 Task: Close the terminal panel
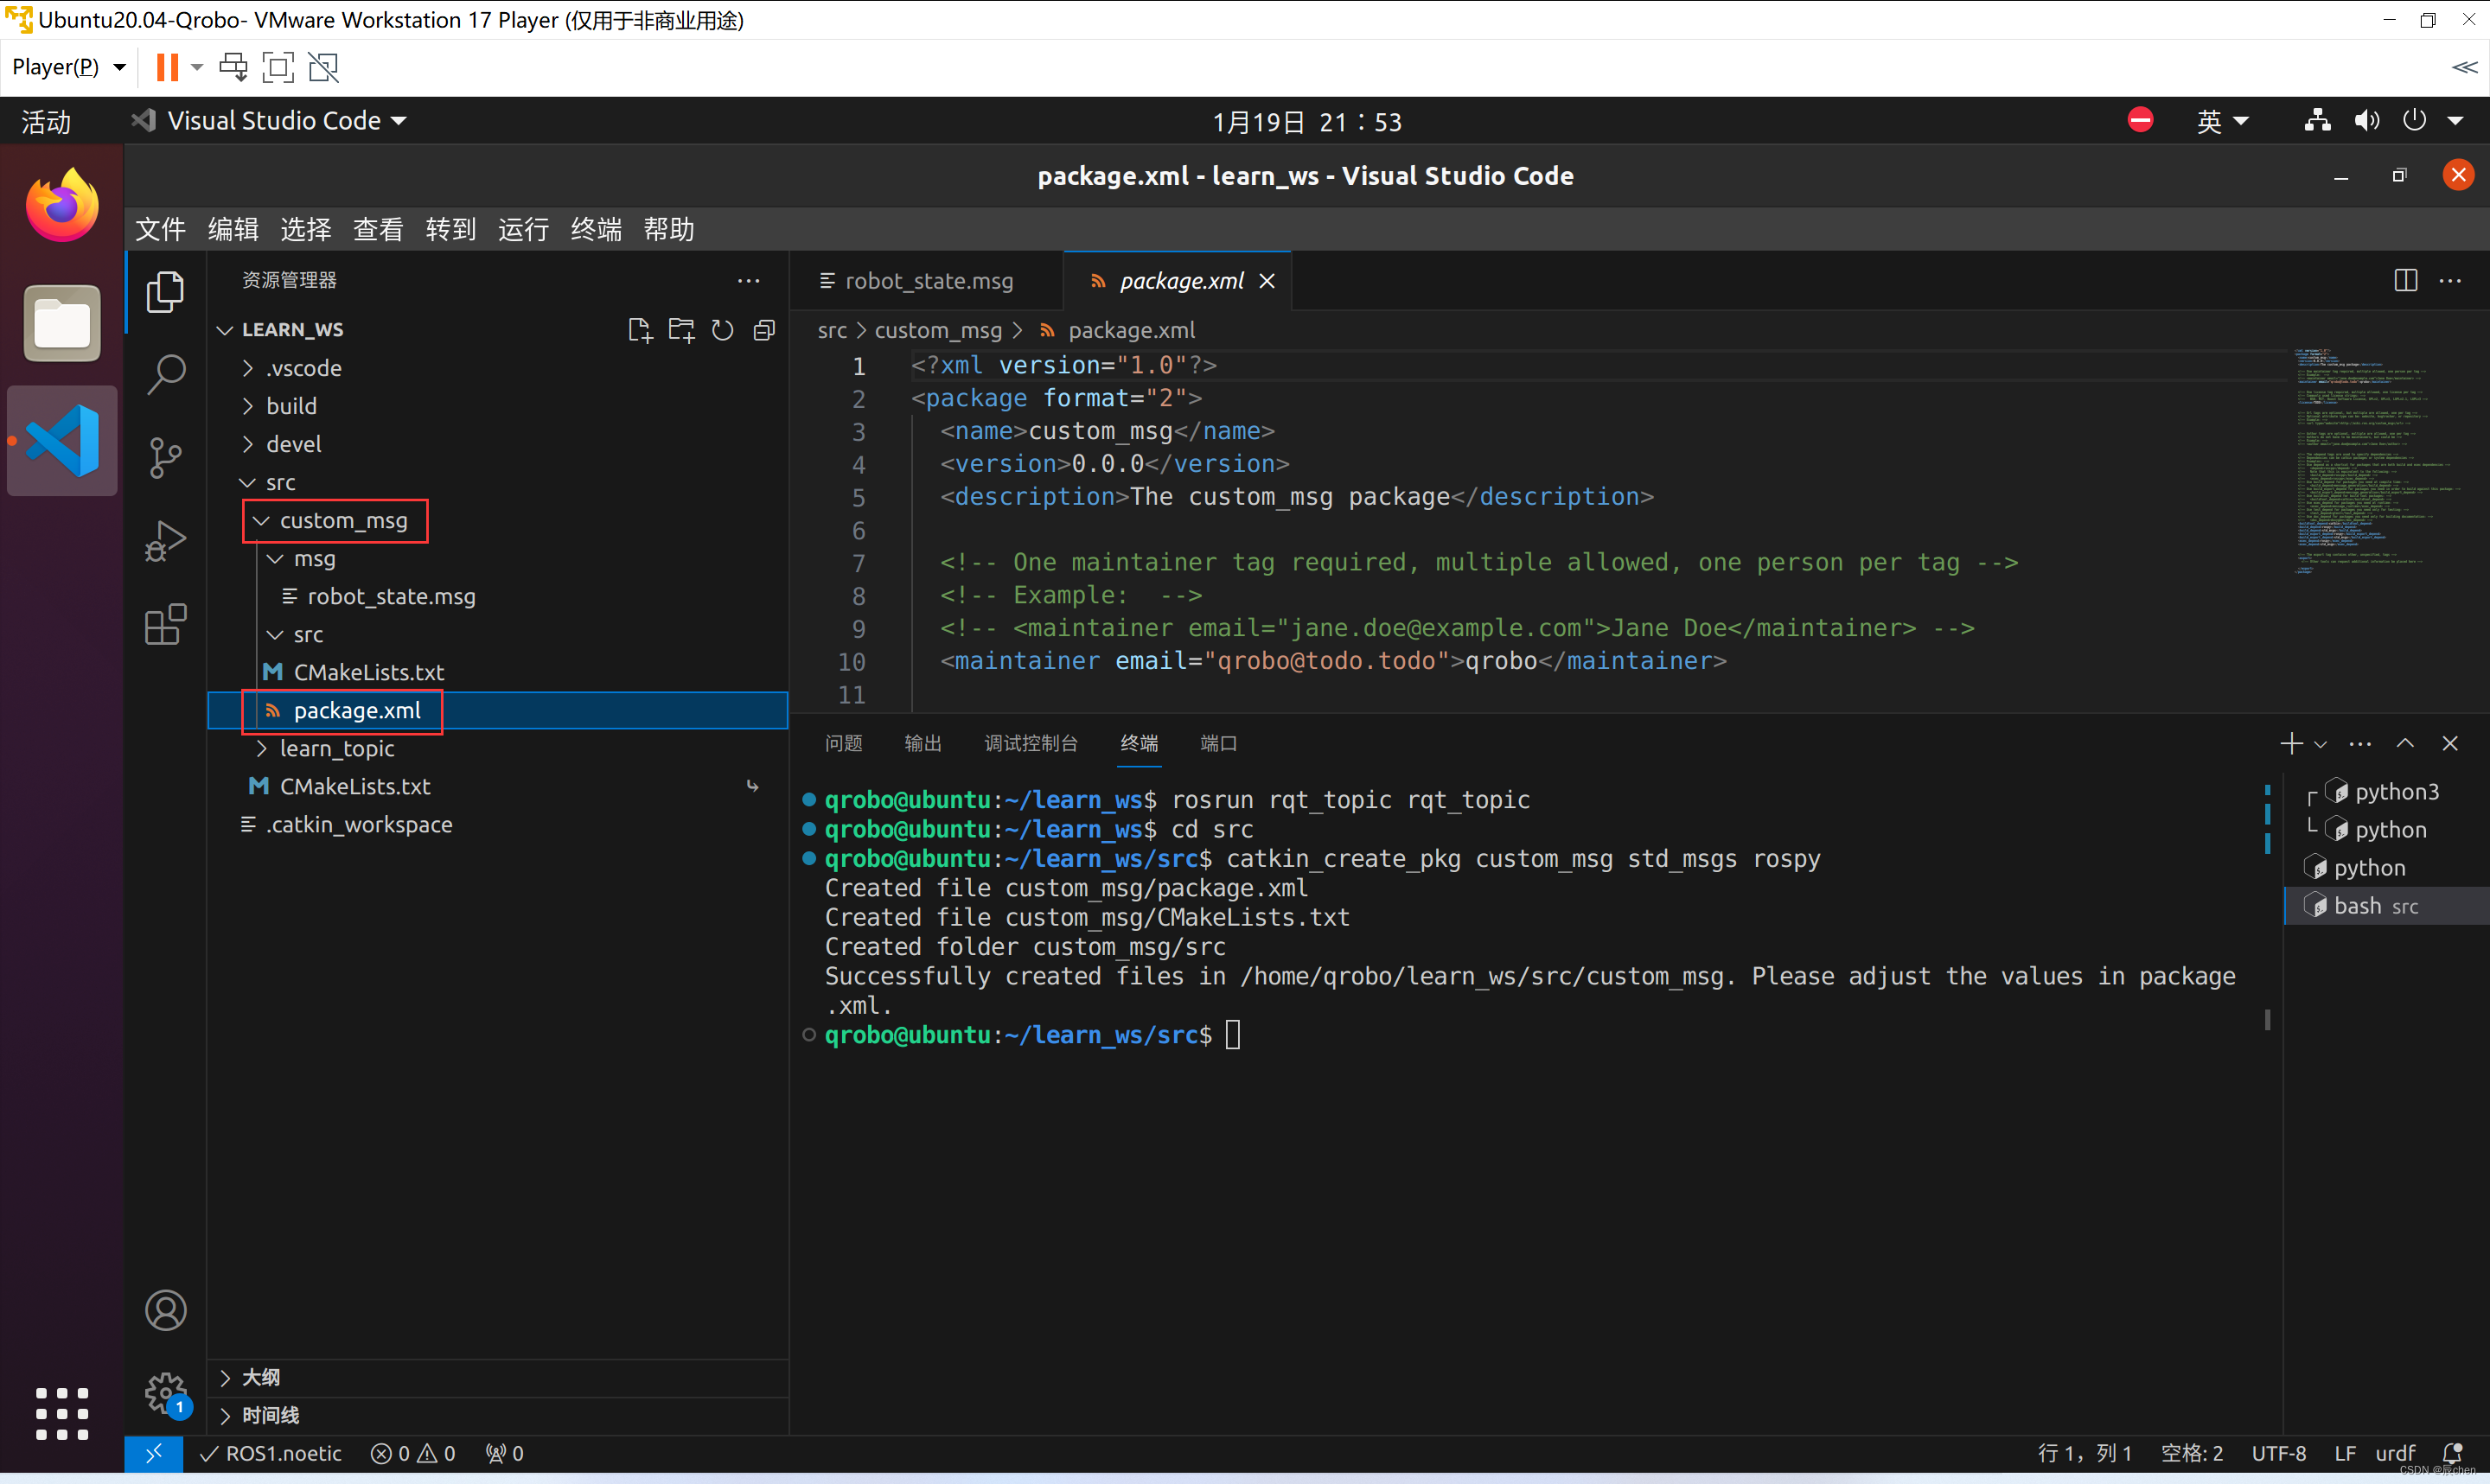point(2450,743)
